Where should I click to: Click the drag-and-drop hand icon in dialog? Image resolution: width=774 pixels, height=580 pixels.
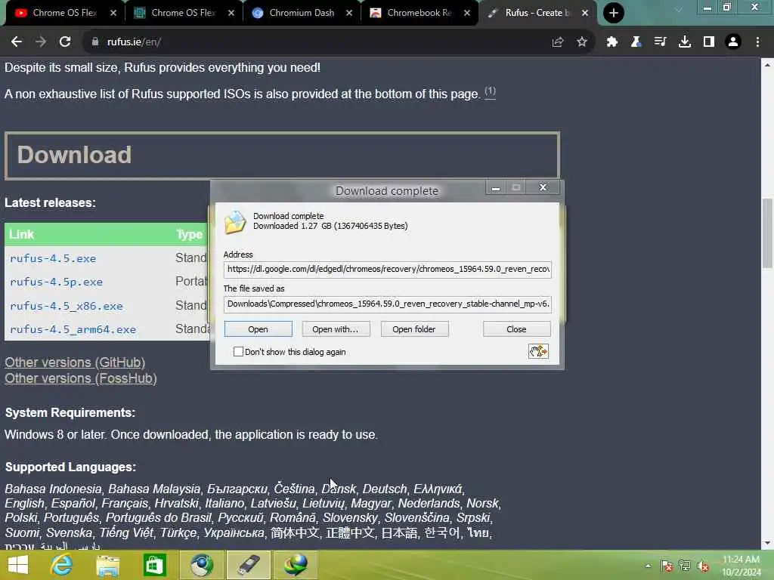pos(538,351)
